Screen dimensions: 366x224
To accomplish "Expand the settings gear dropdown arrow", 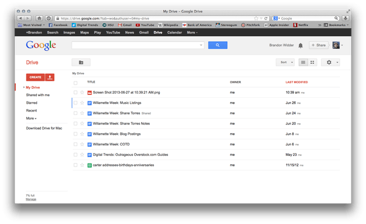I will [337, 62].
